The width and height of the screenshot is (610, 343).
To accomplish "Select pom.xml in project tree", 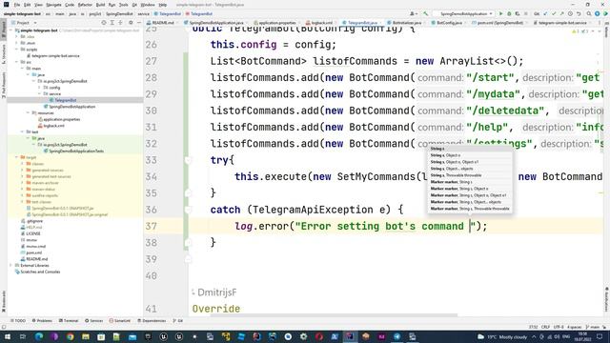I will (33, 252).
